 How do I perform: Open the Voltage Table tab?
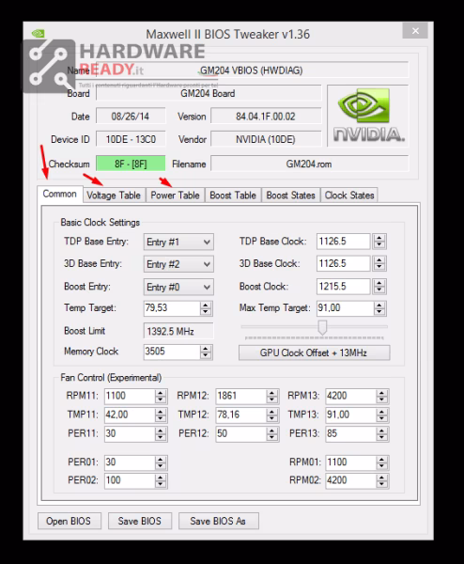pyautogui.click(x=114, y=196)
